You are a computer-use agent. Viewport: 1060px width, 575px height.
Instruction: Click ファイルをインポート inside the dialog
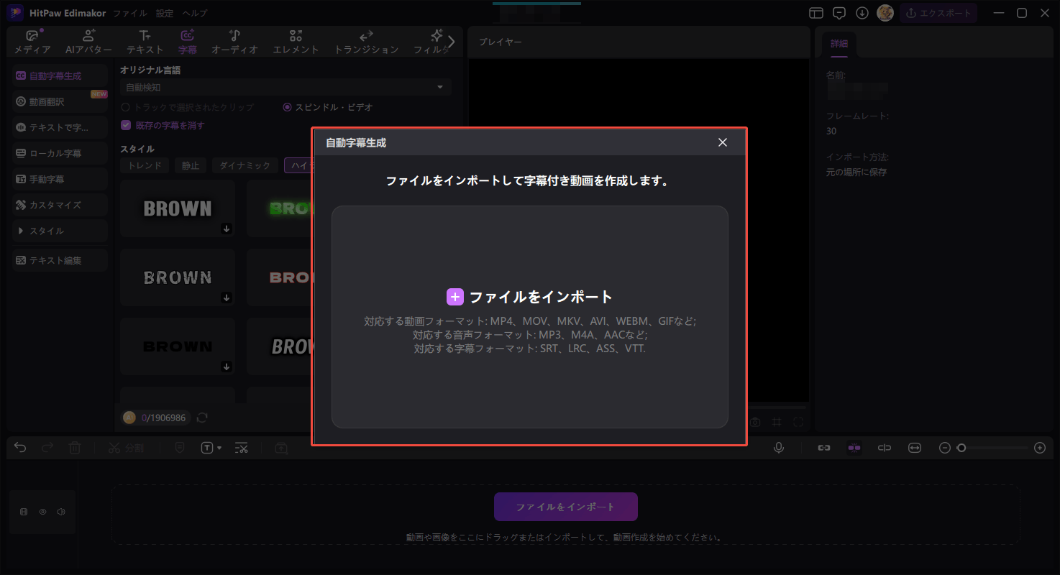coord(529,295)
